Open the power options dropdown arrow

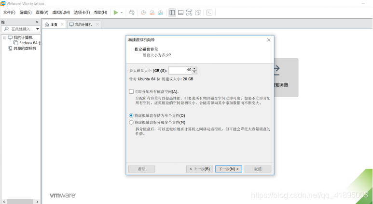pos(122,13)
